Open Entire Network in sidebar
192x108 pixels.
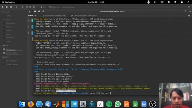(12, 61)
